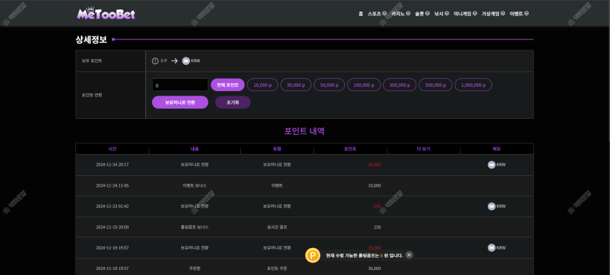Open the 홈 menu item

361,14
